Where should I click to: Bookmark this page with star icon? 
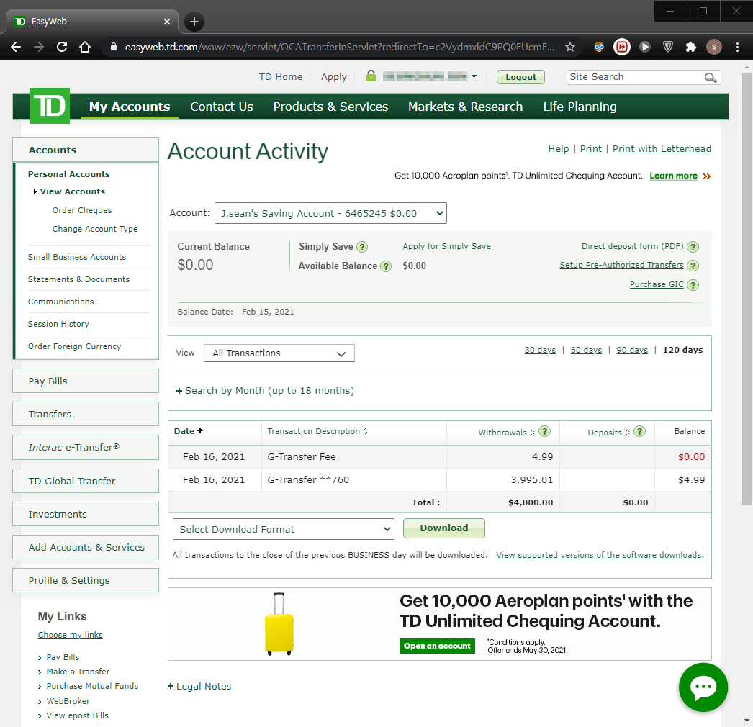click(570, 47)
